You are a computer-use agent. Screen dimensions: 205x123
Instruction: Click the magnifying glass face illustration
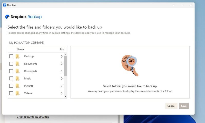pyautogui.click(x=130, y=65)
